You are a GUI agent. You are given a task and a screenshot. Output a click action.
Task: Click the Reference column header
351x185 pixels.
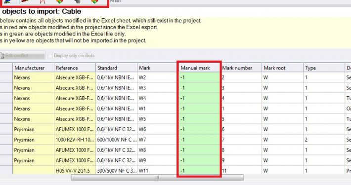tap(75, 68)
